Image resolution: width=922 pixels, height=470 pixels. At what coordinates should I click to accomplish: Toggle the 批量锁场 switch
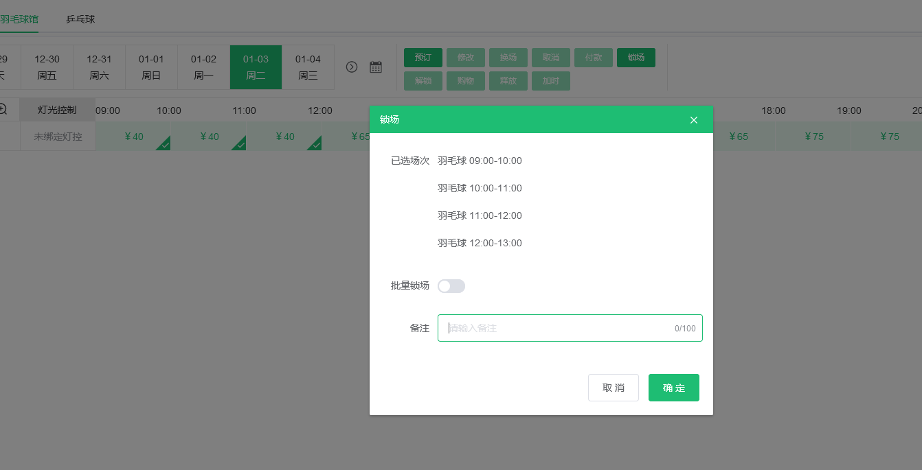(x=451, y=286)
